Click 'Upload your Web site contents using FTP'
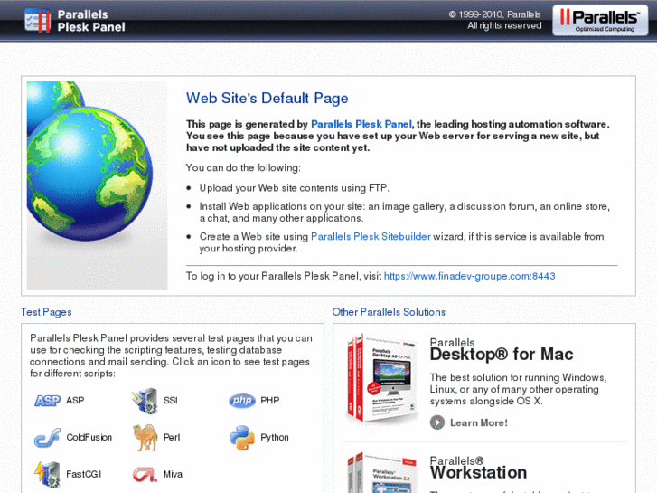Image resolution: width=657 pixels, height=493 pixels. pyautogui.click(x=294, y=188)
